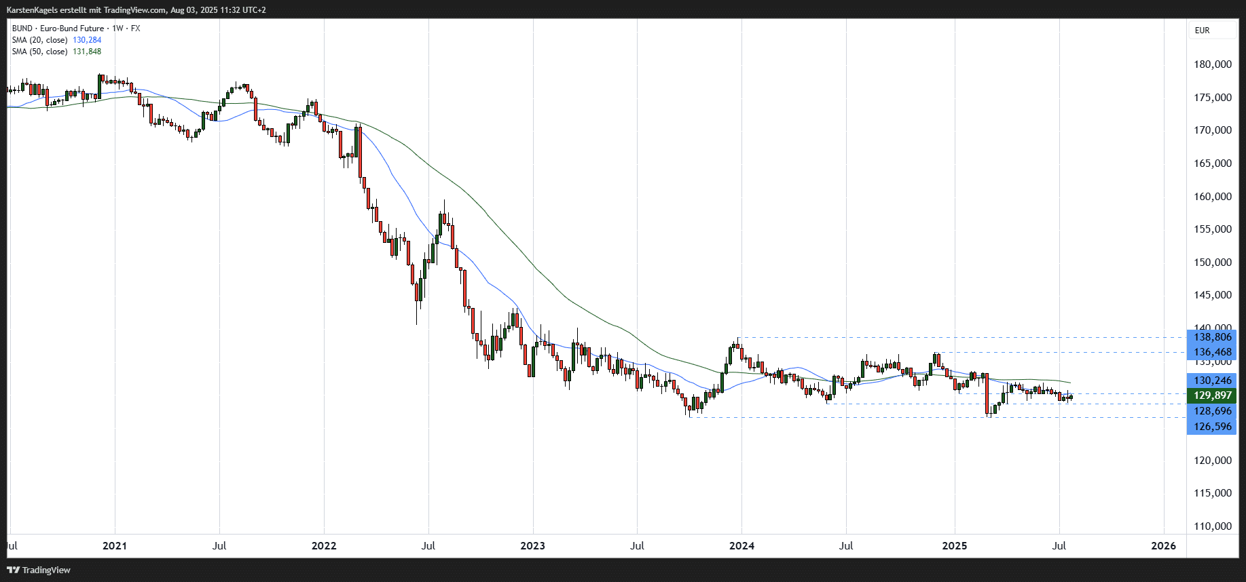Click the 115,000 price axis label
Viewport: 1246px width, 582px height.
(1213, 493)
